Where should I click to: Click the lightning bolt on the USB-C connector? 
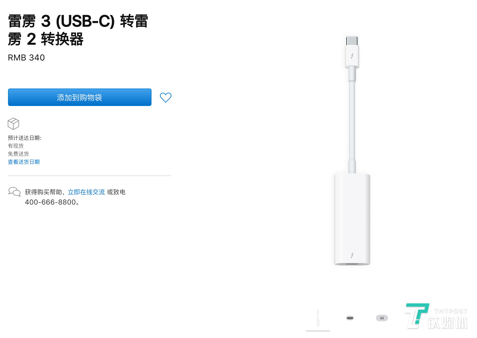coord(352,55)
